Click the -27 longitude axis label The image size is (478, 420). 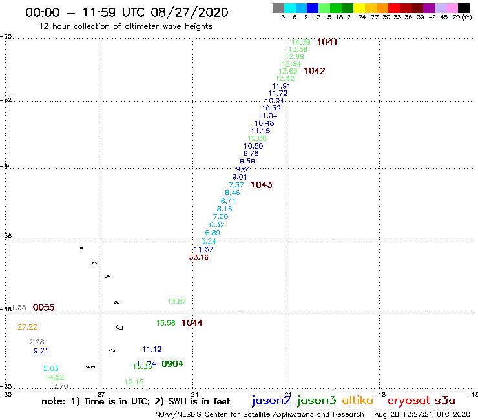[99, 394]
